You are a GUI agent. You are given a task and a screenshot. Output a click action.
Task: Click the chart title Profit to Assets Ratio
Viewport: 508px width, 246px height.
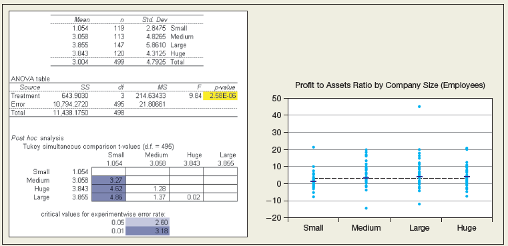pyautogui.click(x=390, y=85)
